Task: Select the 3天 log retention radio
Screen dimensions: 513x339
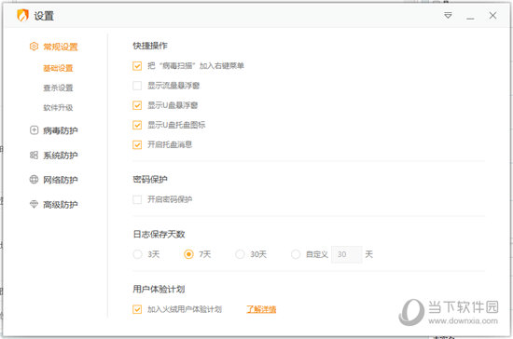Action: pos(137,254)
